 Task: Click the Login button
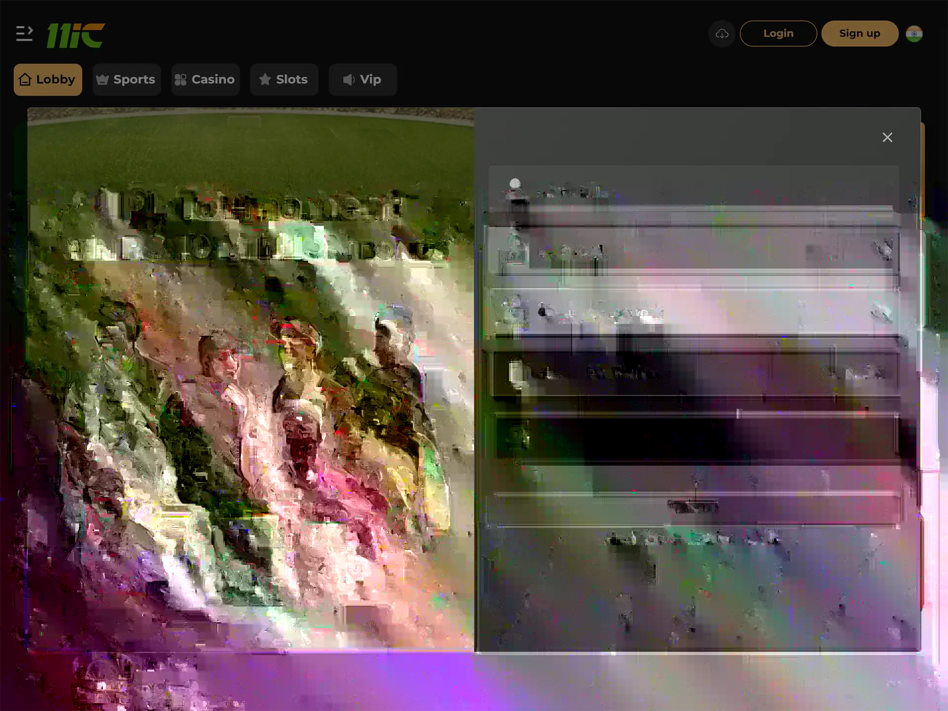coord(778,34)
